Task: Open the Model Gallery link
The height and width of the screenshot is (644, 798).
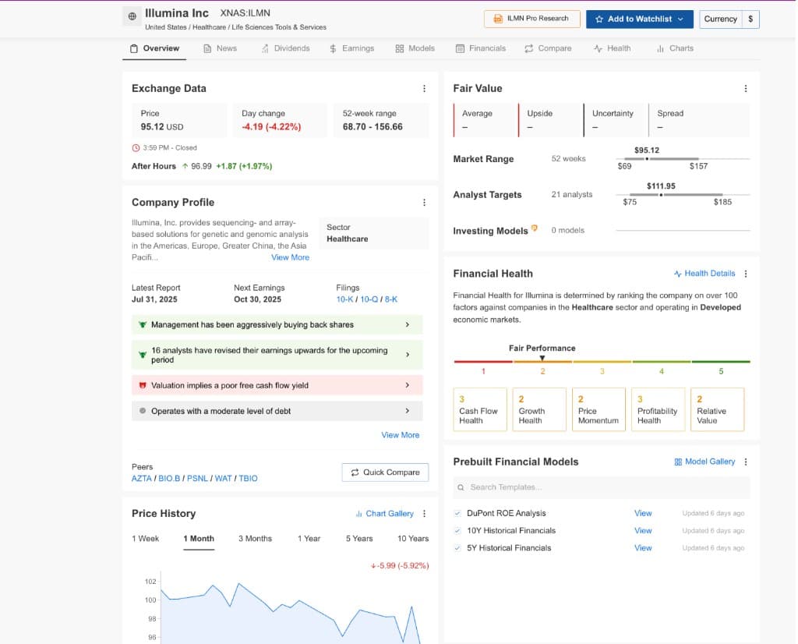Action: coord(704,462)
